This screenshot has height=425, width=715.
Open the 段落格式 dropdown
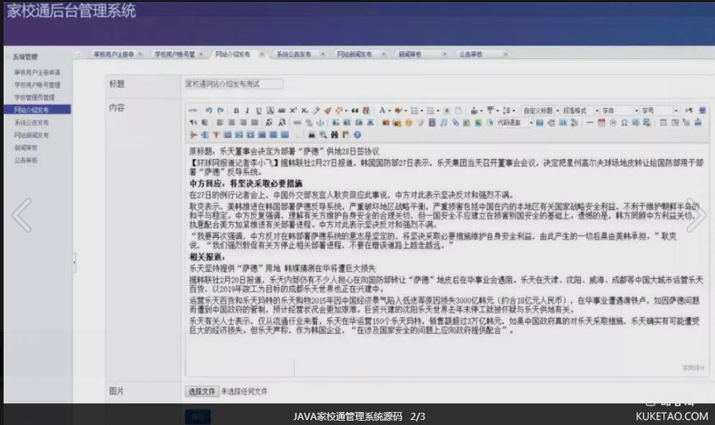click(x=580, y=111)
